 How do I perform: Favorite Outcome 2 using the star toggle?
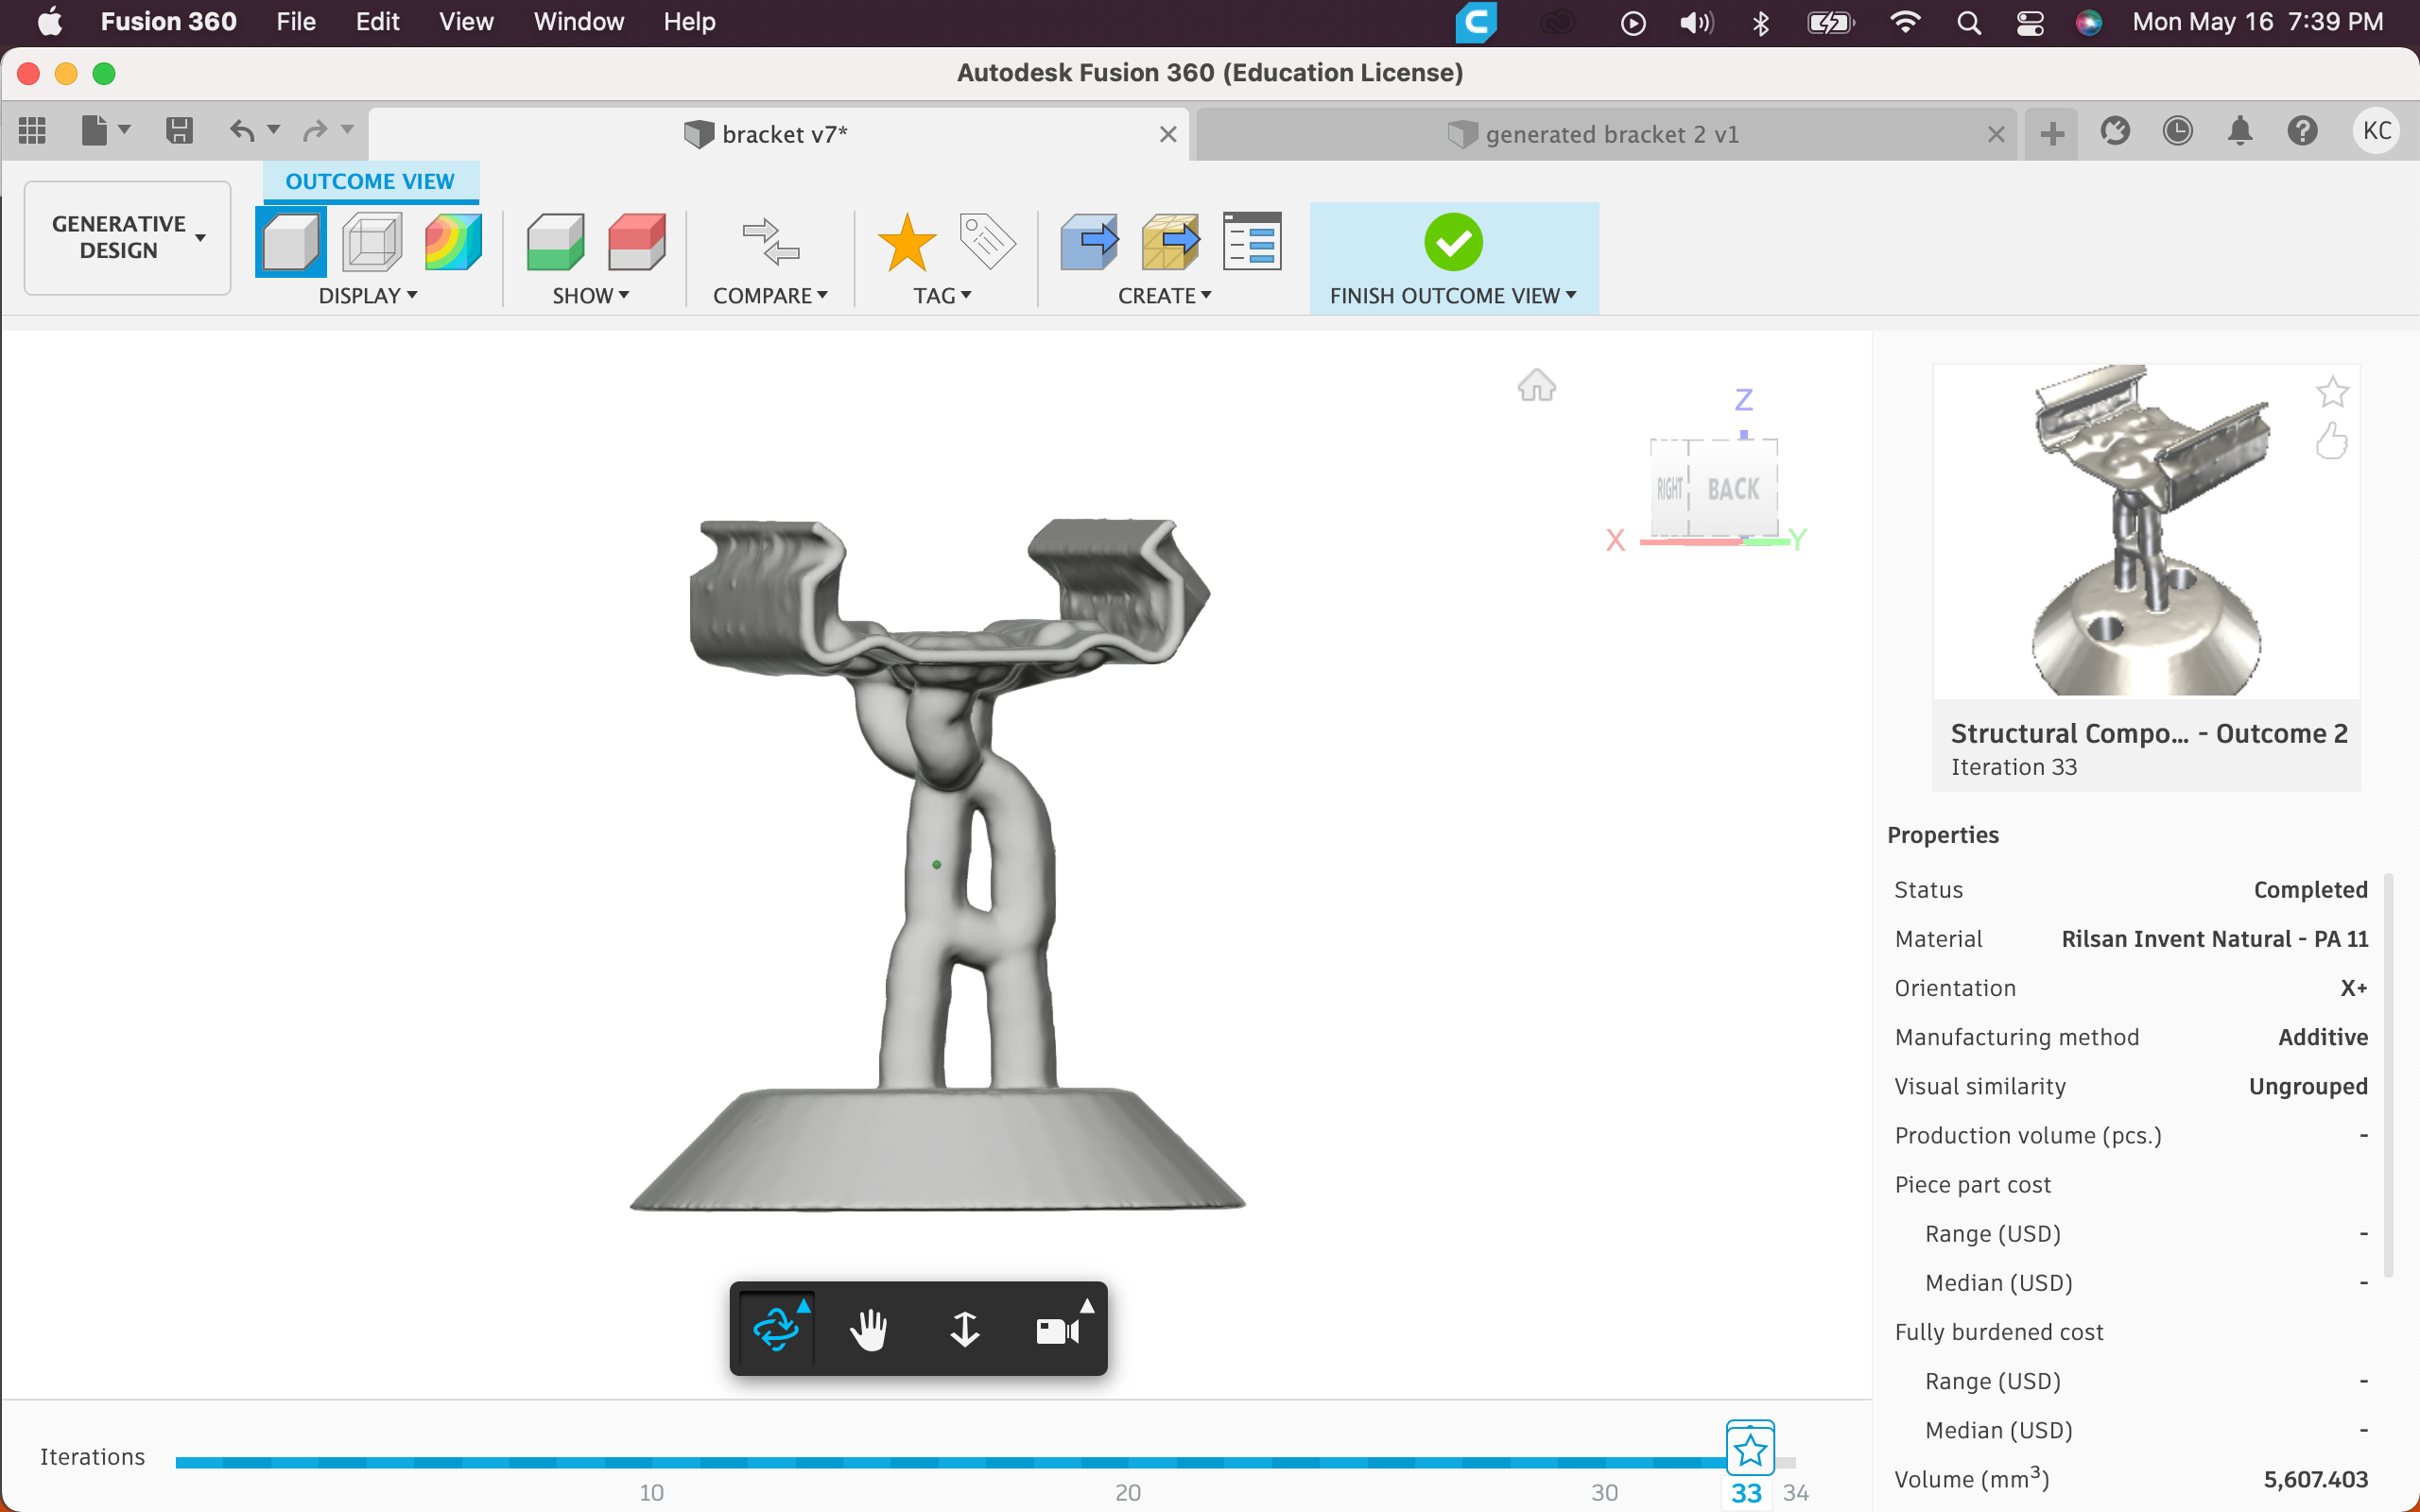pyautogui.click(x=2332, y=392)
